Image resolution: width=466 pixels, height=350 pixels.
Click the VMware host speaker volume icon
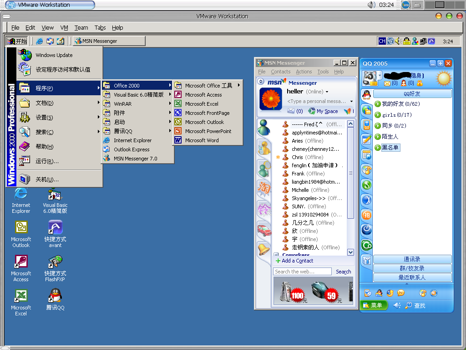coord(371,5)
